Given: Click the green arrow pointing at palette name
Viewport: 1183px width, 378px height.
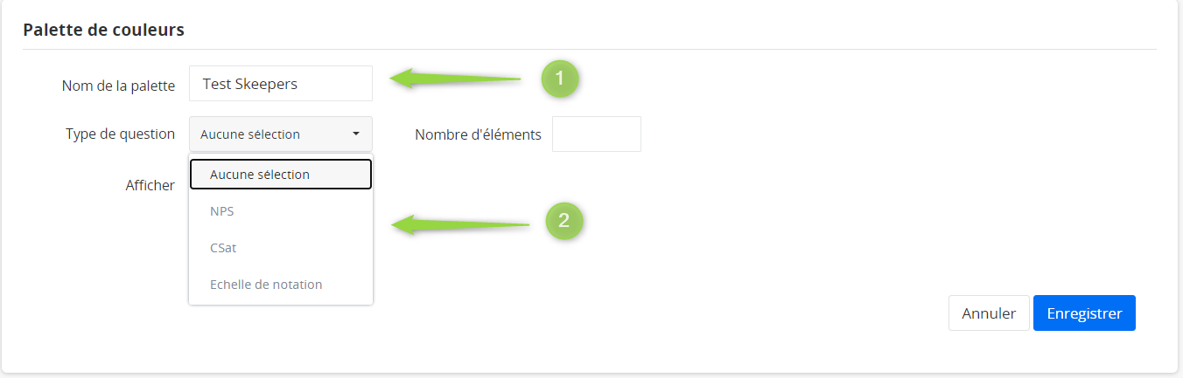Looking at the screenshot, I should (455, 79).
